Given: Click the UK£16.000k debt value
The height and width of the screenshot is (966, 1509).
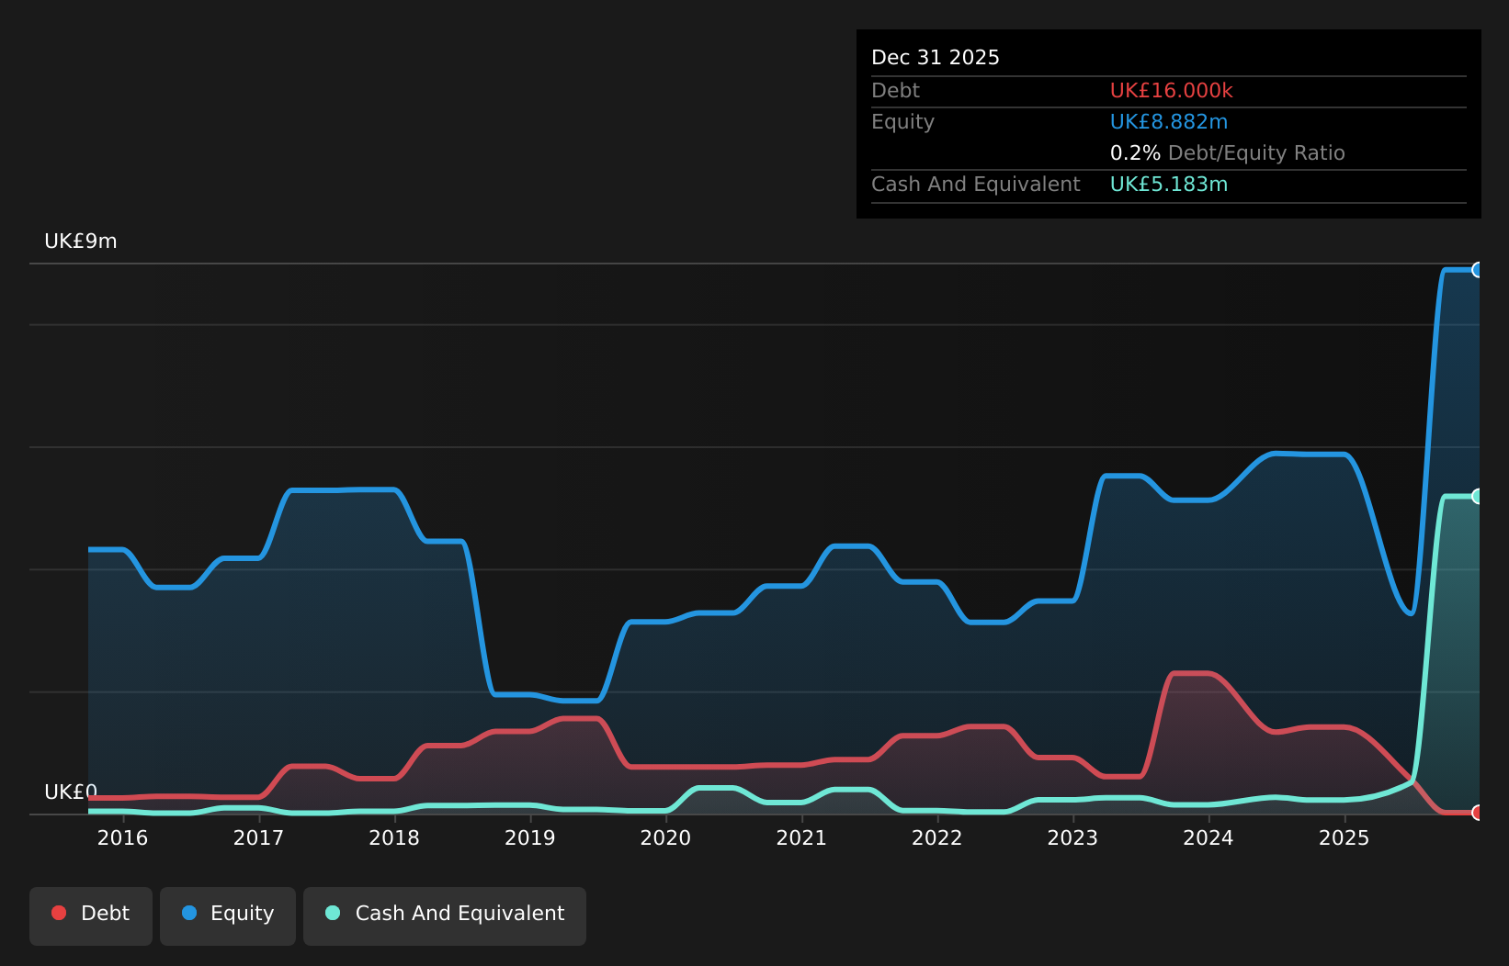Looking at the screenshot, I should (x=1172, y=90).
